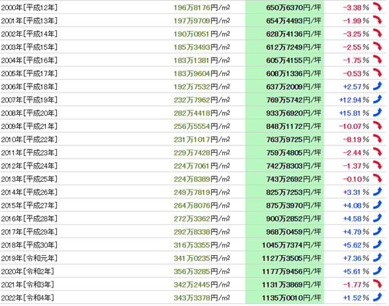Click the 183万1381円/m2 price in 2004 row
The height and width of the screenshot is (306, 389).
pyautogui.click(x=202, y=60)
